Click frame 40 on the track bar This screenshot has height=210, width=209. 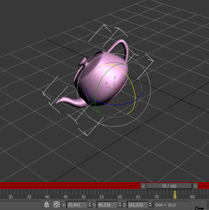[47, 197]
